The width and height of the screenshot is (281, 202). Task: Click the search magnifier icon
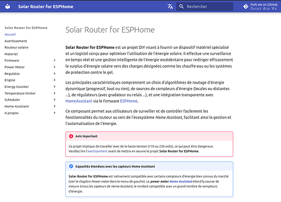181,7
